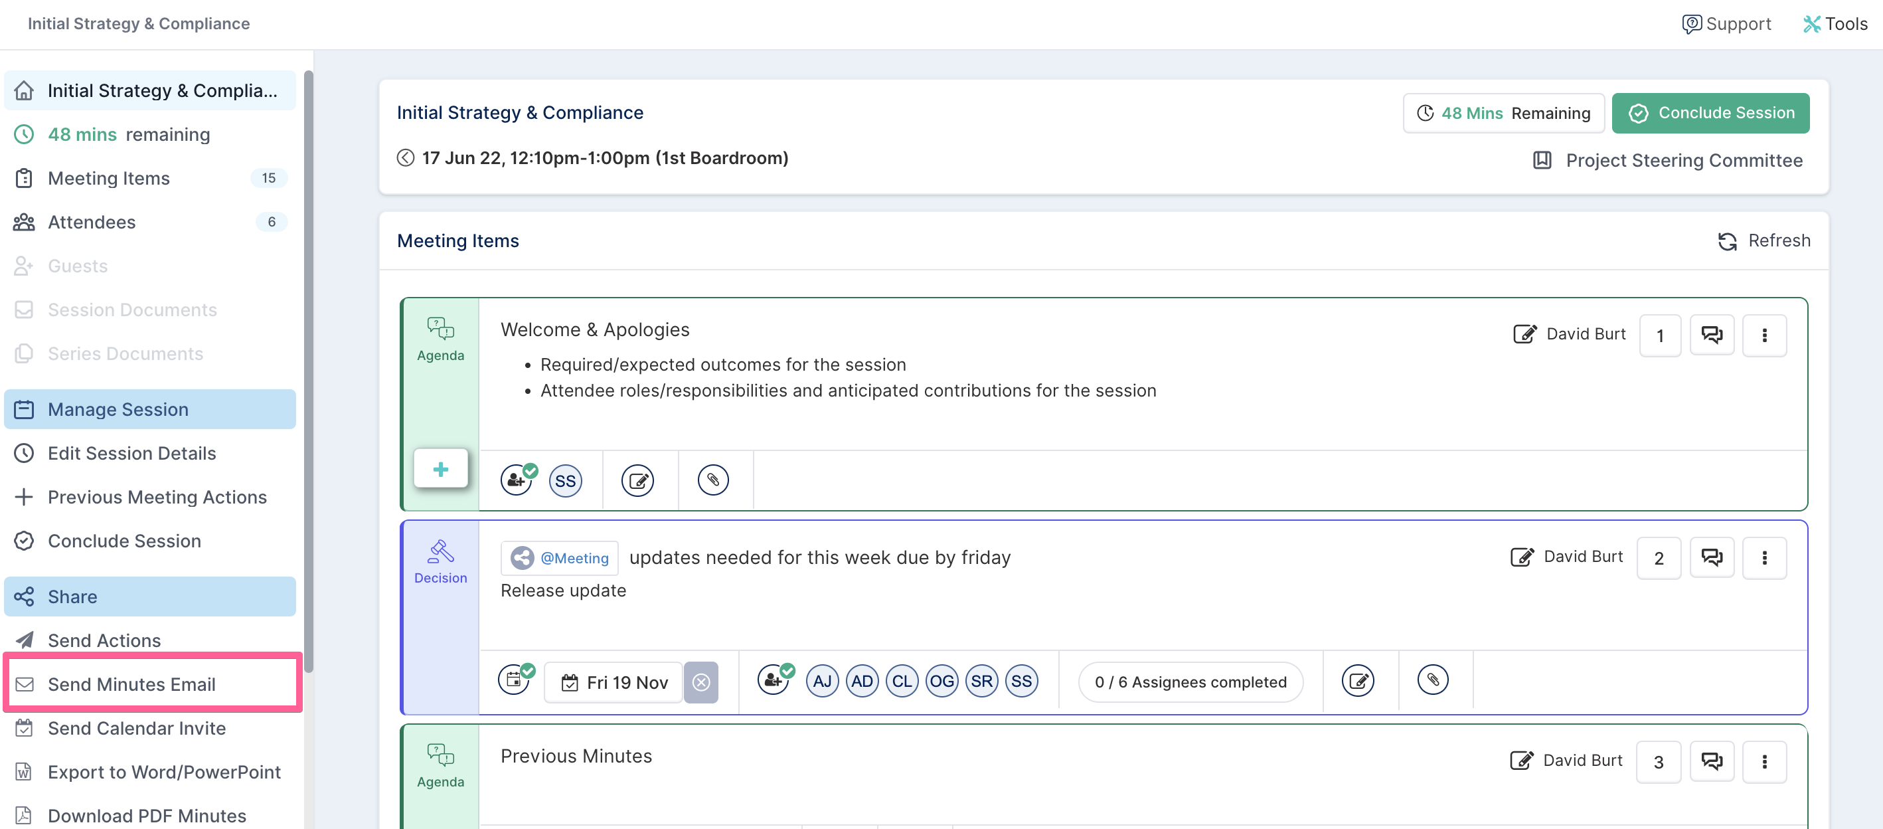This screenshot has height=829, width=1883.
Task: Open comments for item 1 Welcome & Apologies
Action: point(1712,335)
